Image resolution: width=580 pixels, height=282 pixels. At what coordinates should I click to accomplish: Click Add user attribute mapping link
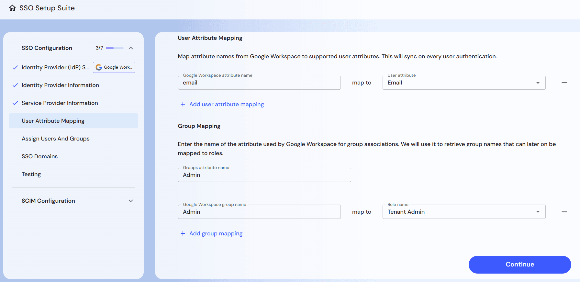(x=226, y=104)
